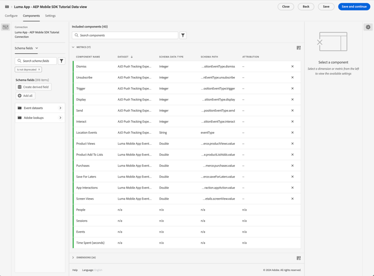Open column settings for Metrics table
374x276 pixels.
click(298, 48)
